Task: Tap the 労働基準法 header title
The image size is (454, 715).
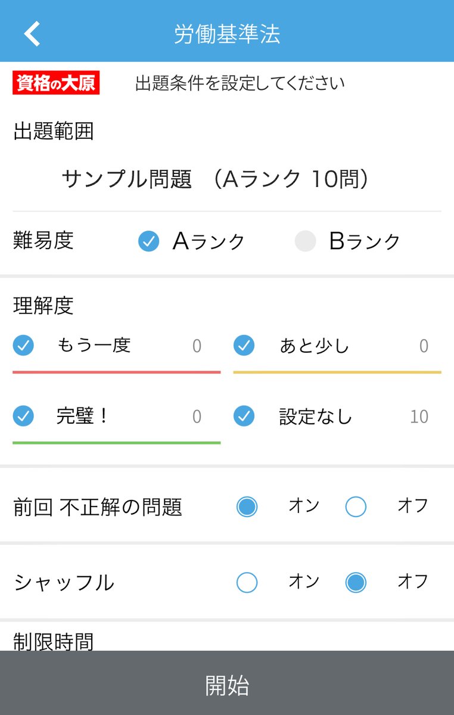Action: tap(227, 34)
